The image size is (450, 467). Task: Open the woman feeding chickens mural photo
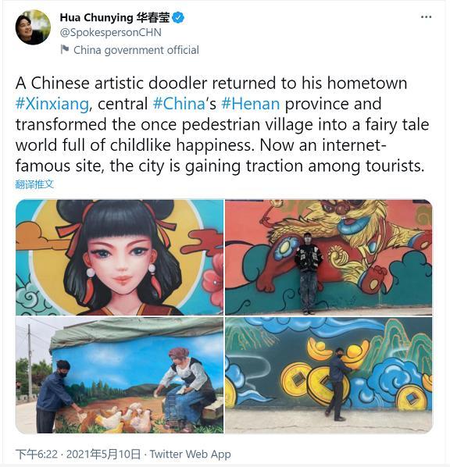tap(120, 375)
